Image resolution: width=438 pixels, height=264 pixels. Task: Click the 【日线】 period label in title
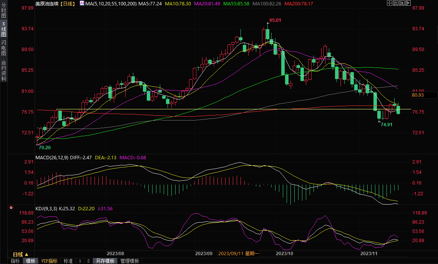pyautogui.click(x=68, y=3)
